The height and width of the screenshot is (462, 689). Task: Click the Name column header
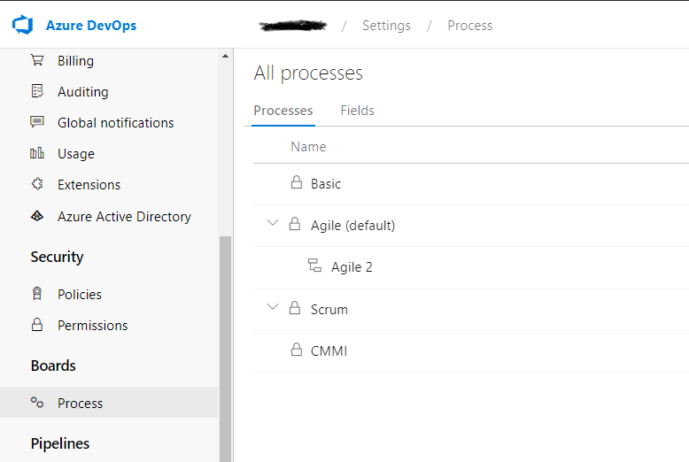[x=308, y=147]
